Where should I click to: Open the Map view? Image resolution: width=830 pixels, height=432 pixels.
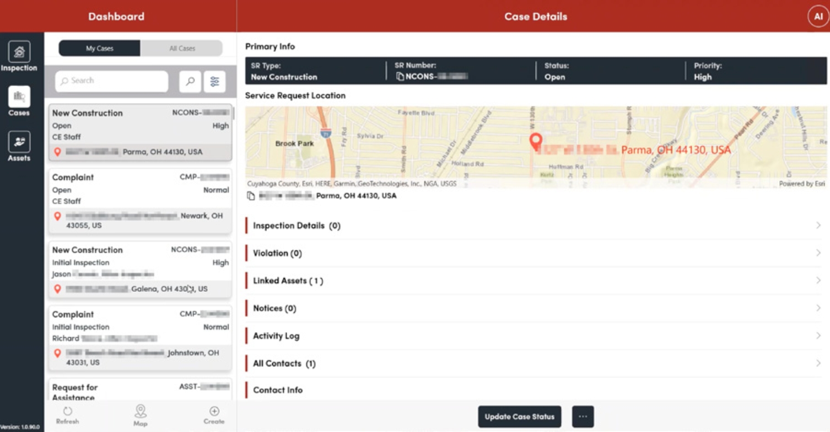coord(141,414)
